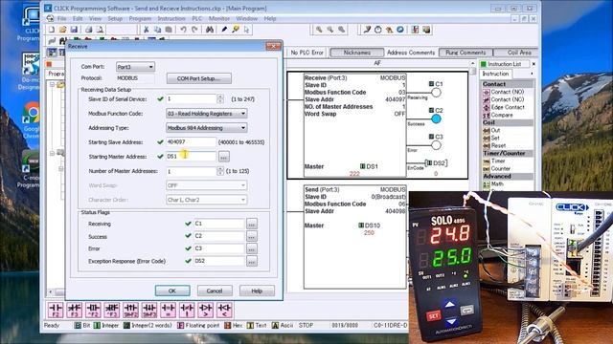Click the clock icon in the main toolbar
The image size is (613, 344).
pyautogui.click(x=378, y=30)
